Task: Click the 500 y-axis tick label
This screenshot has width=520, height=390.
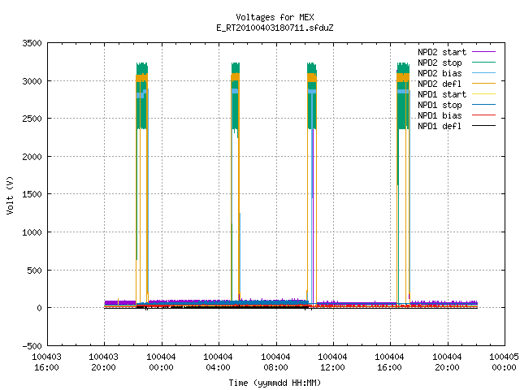Action: (34, 271)
